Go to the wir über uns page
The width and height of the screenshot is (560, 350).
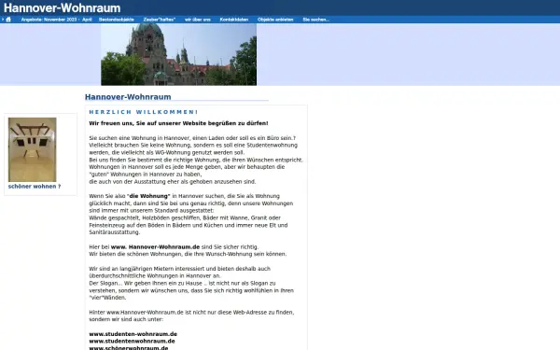[x=198, y=20]
